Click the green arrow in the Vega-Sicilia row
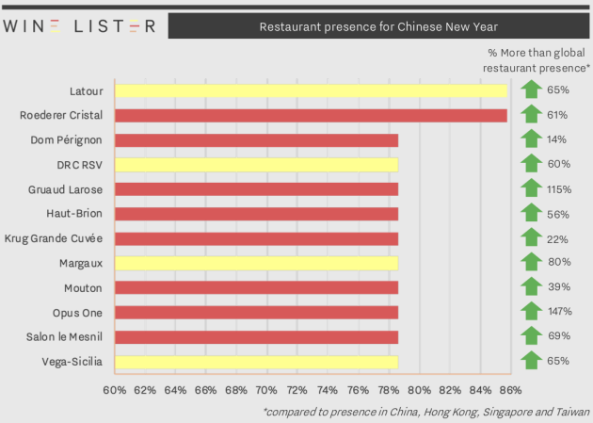This screenshot has width=593, height=423. 532,360
